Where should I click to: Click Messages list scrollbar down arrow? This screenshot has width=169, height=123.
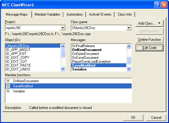pos(129,69)
